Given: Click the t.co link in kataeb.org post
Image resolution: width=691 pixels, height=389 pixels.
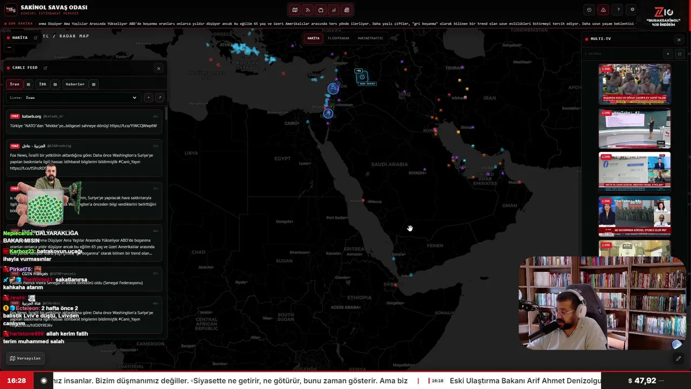Looking at the screenshot, I should pyautogui.click(x=133, y=126).
